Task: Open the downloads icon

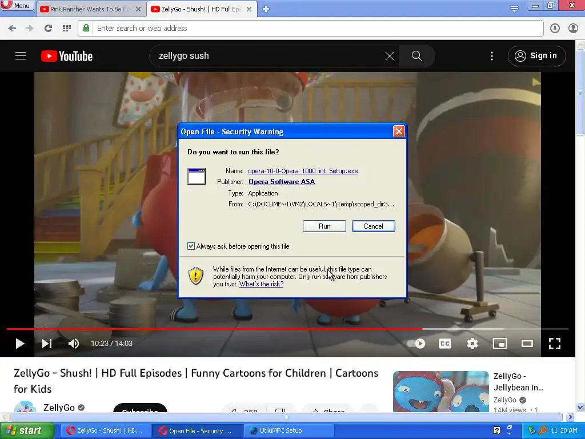Action: 555,29
